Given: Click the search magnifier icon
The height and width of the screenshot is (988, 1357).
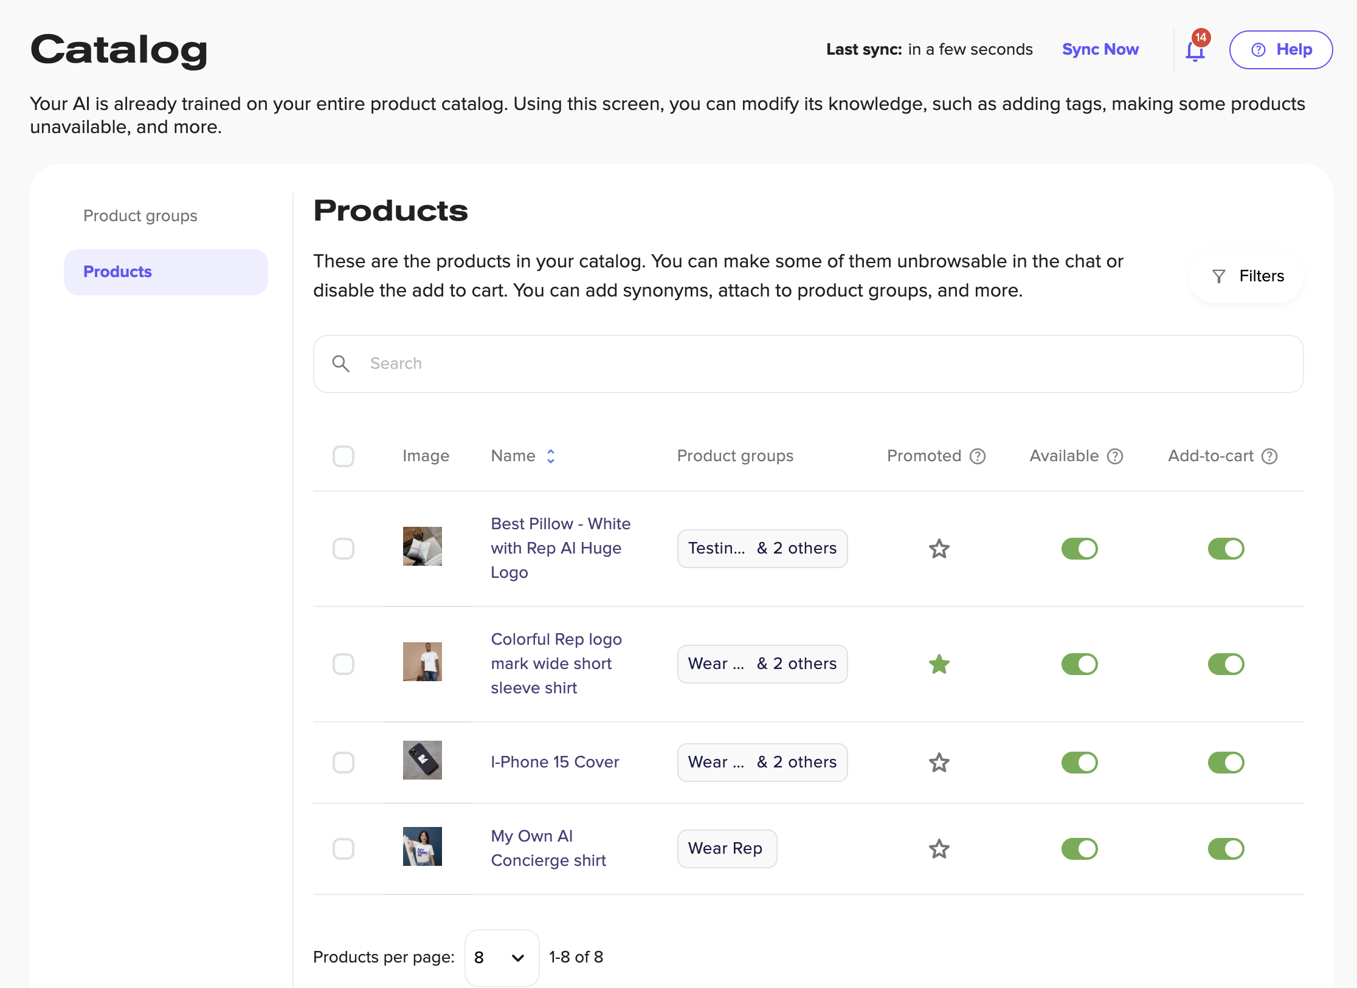Looking at the screenshot, I should [x=341, y=363].
